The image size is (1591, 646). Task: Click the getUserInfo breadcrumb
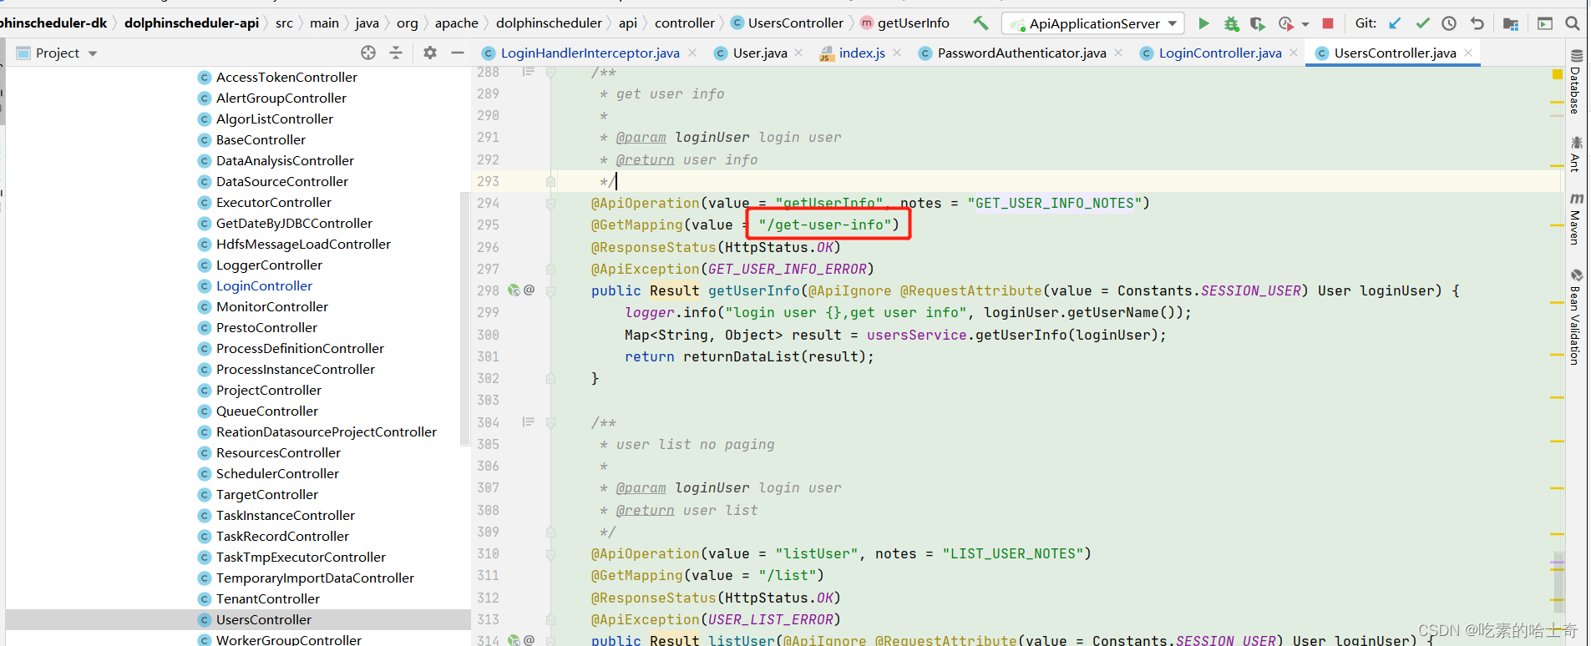pyautogui.click(x=904, y=23)
